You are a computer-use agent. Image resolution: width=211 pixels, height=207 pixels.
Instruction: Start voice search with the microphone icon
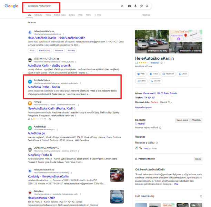click(135, 6)
